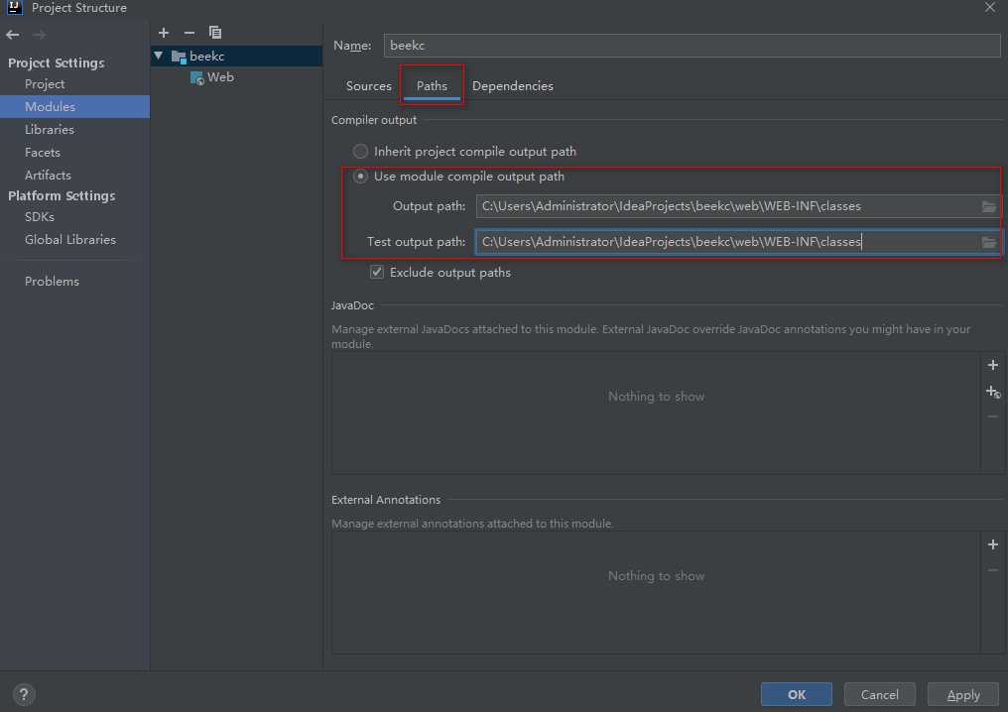Collapse the beekc module tree node
Screen dimensions: 1008x712
pos(158,56)
